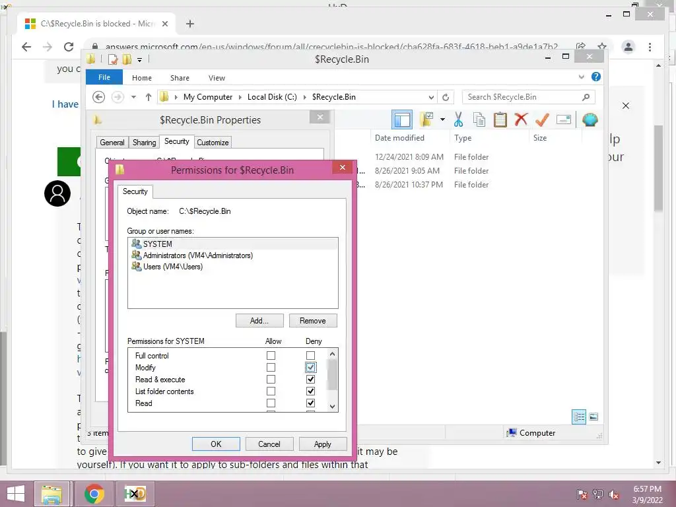Switch to large icons view
This screenshot has height=507, width=676.
tap(593, 417)
